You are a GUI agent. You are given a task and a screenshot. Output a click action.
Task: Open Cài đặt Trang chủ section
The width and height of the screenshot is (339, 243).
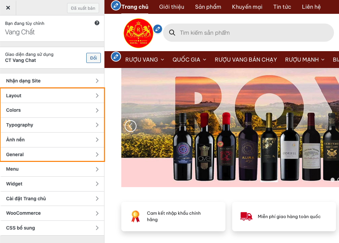52,199
